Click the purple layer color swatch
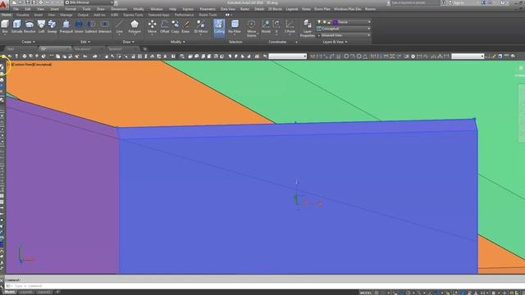Viewport: 525px width, 295px height. [x=335, y=22]
